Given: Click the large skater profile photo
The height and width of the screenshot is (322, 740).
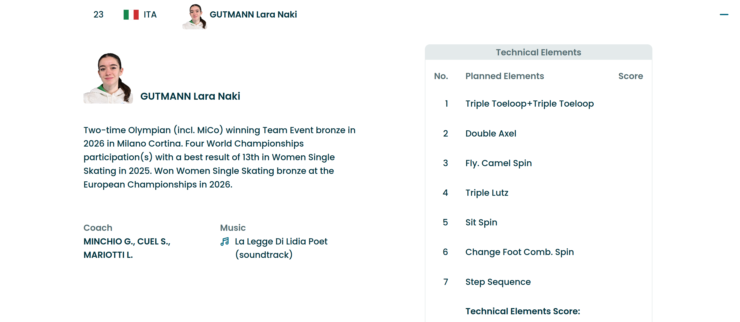Looking at the screenshot, I should coord(108,78).
